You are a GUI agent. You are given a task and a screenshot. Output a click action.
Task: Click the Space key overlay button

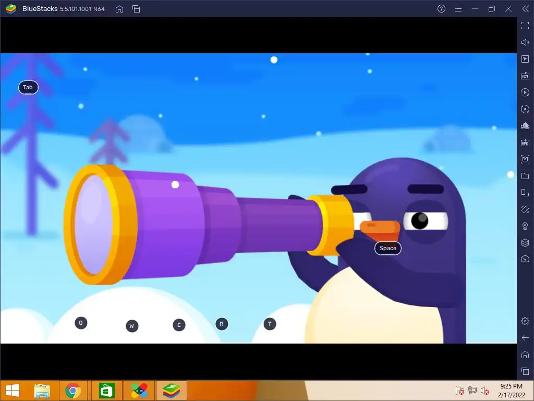coord(388,248)
